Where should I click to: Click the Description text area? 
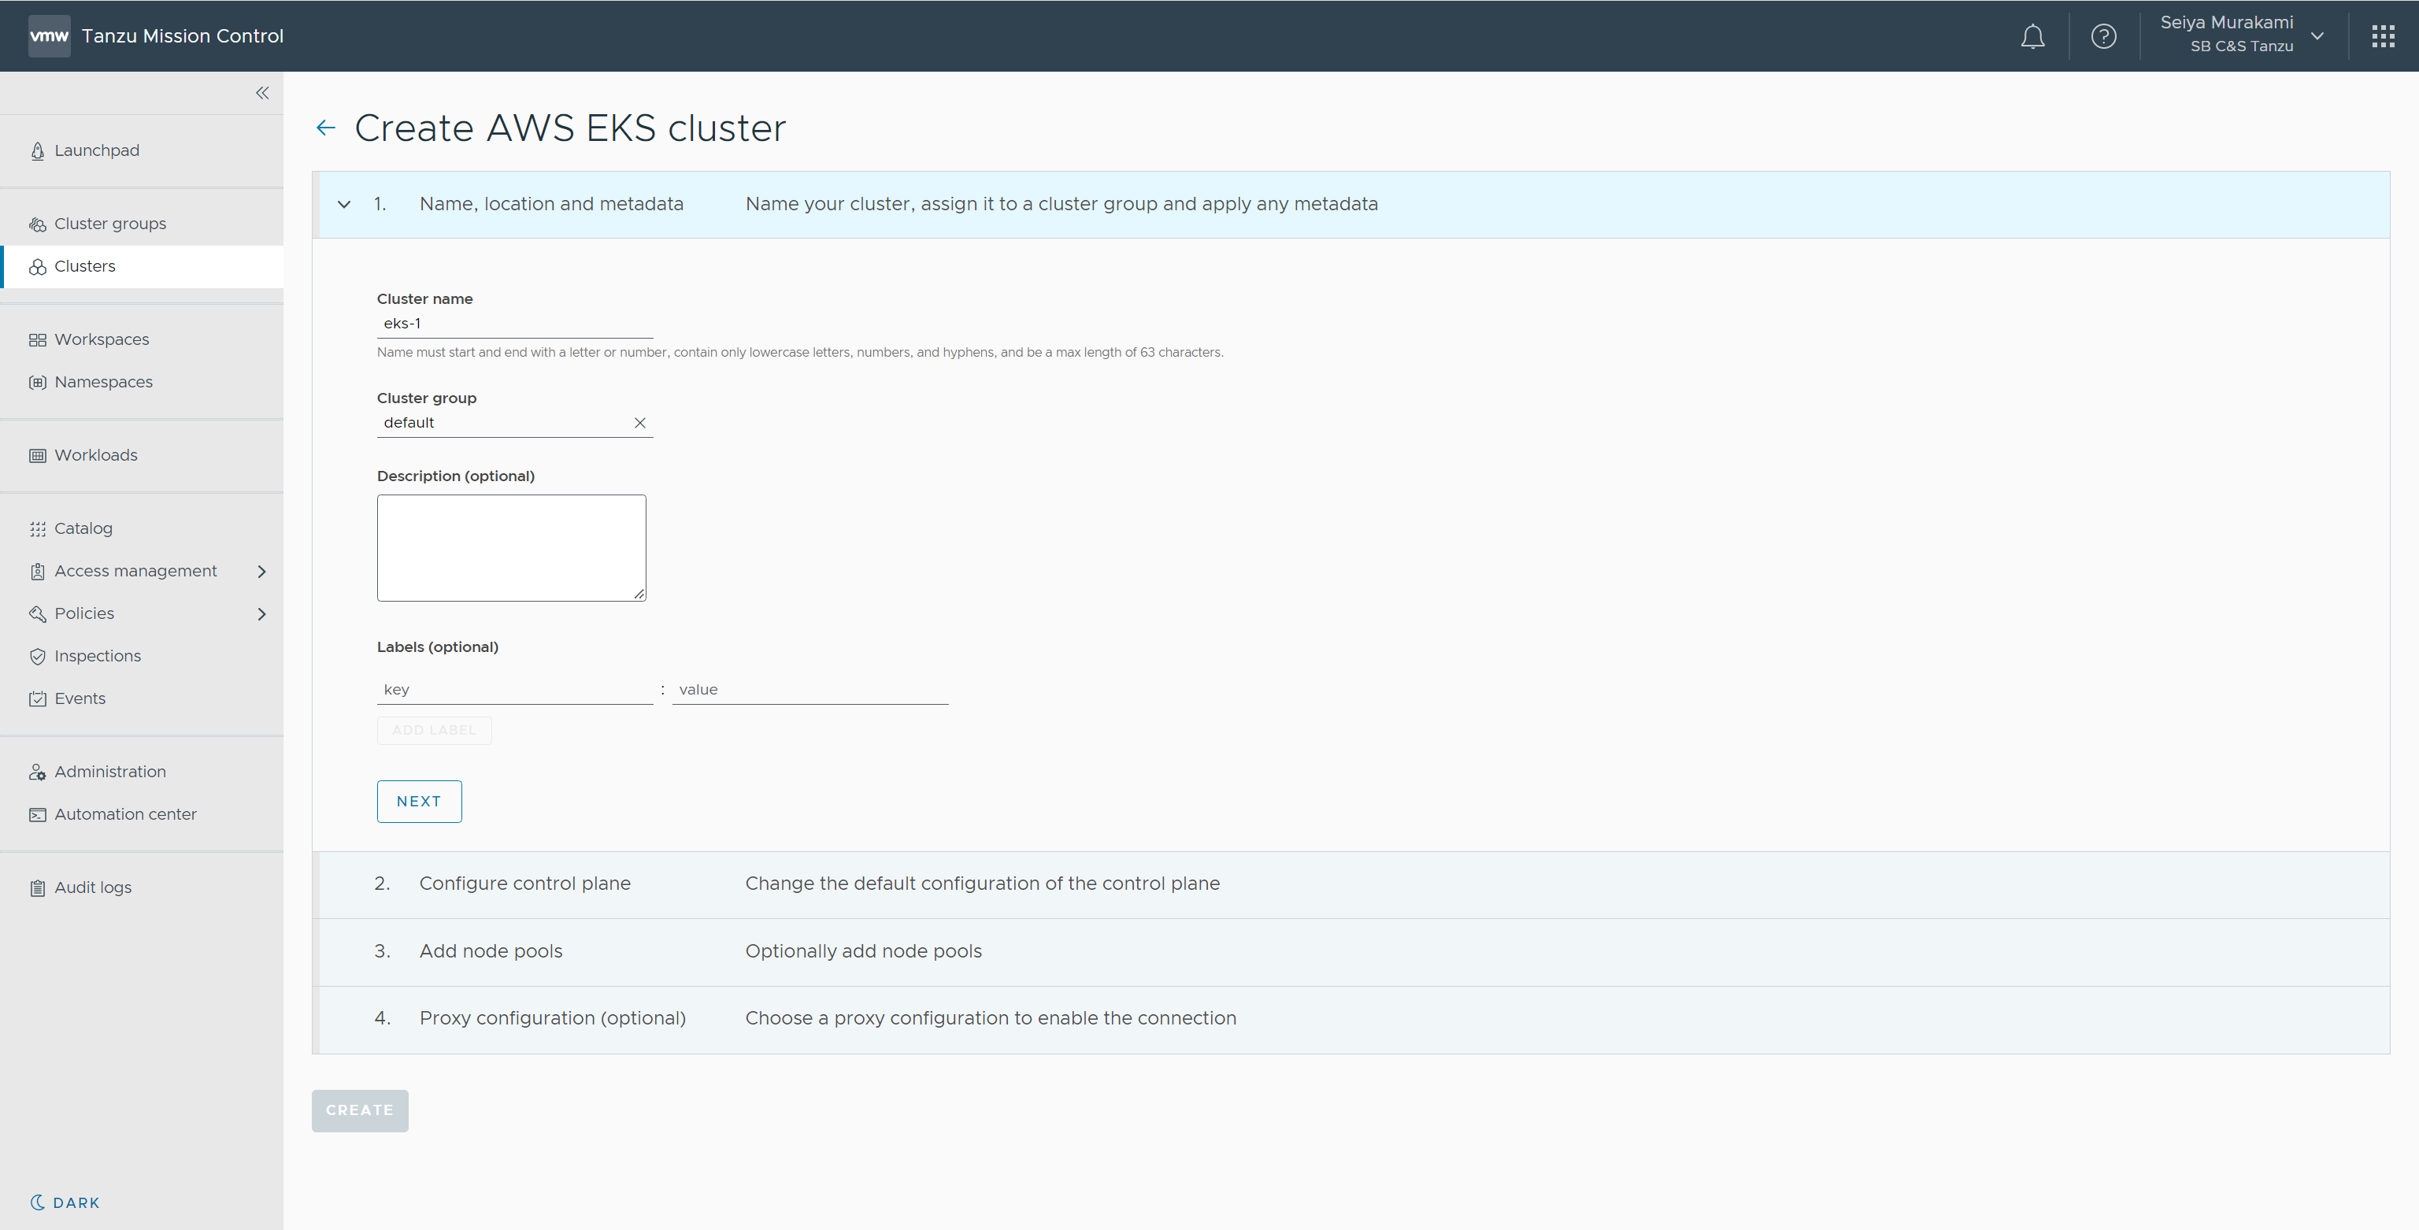point(511,548)
